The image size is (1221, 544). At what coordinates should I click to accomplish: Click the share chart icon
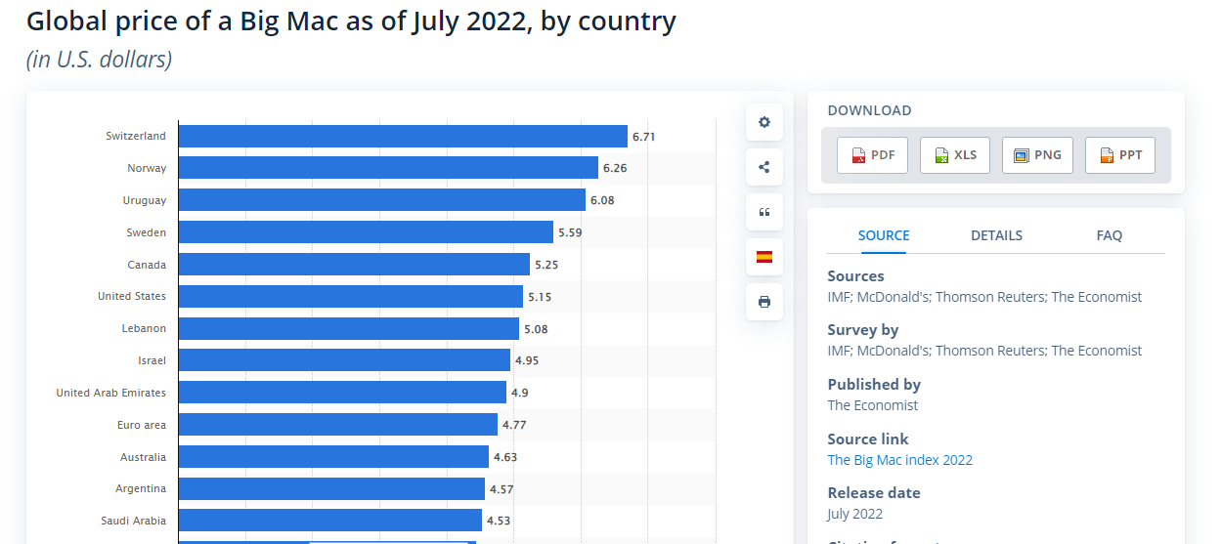pyautogui.click(x=764, y=167)
